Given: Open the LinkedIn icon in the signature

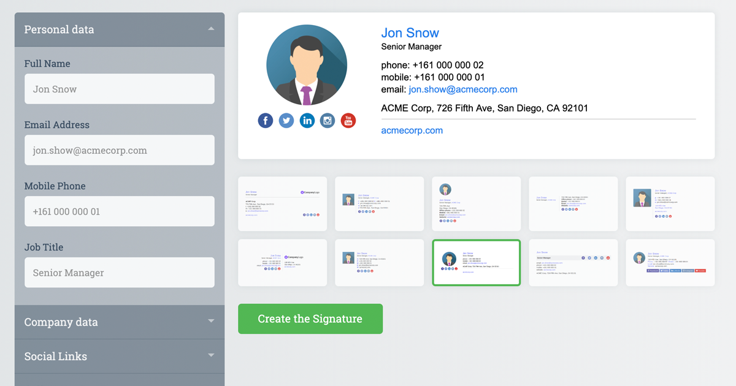Looking at the screenshot, I should click(307, 121).
